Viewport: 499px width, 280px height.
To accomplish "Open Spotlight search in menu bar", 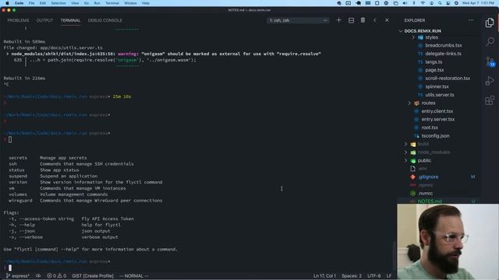I will pos(440,3).
